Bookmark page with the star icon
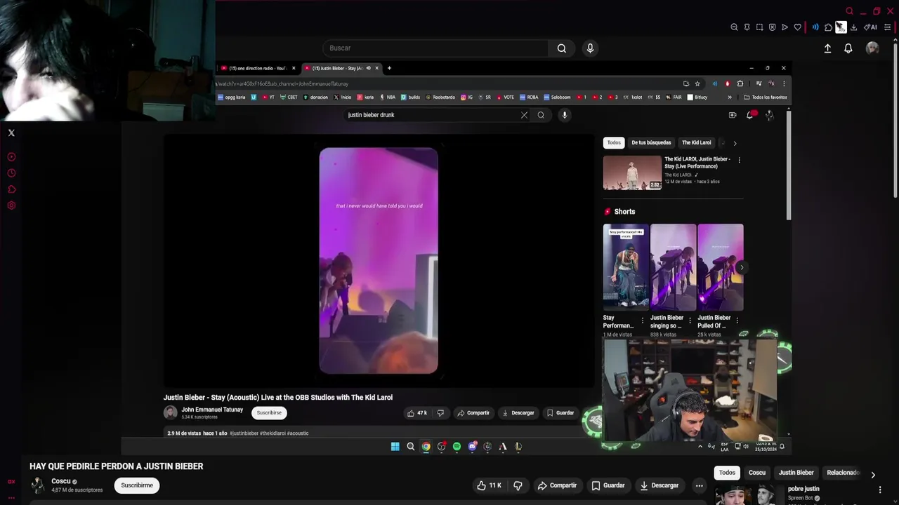Screen dimensions: 899x505 tap(697, 83)
